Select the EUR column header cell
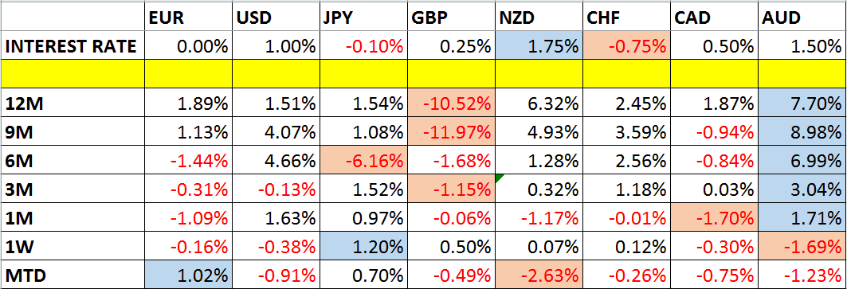847x289 pixels. coord(188,19)
